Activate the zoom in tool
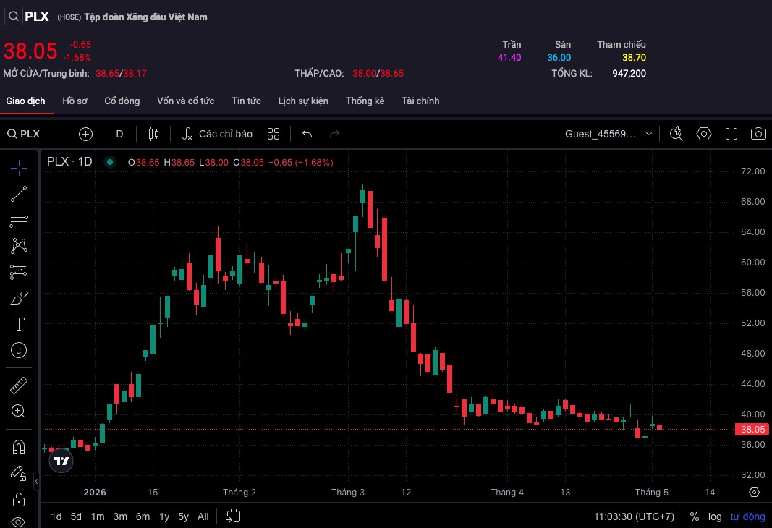The image size is (772, 528). (19, 412)
